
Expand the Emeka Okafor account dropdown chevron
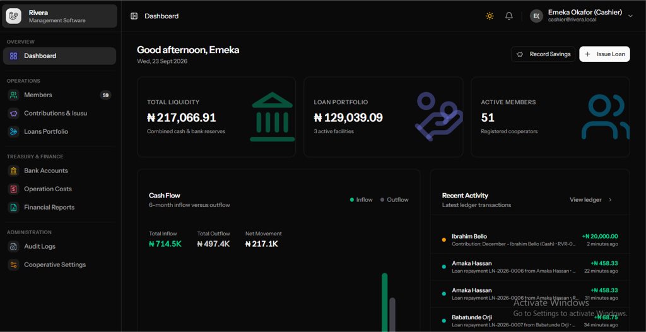[630, 16]
